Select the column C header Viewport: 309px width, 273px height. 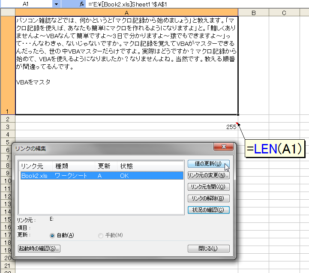(284, 13)
